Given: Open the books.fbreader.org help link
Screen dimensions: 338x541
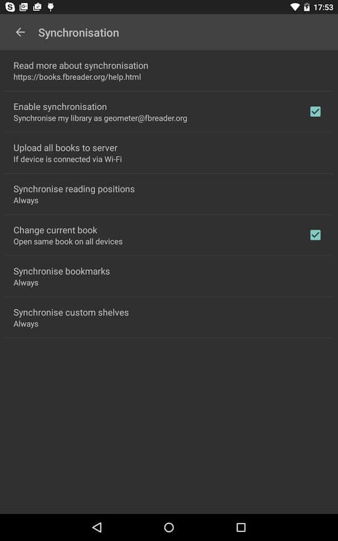Looking at the screenshot, I should tap(77, 77).
